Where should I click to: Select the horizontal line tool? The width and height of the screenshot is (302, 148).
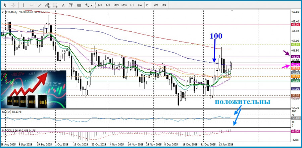coord(31,5)
